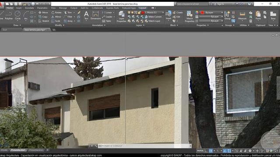Switch to the Presentación1 layout tab
Image resolution: width=280 pixels, height=157 pixels.
coord(18,150)
